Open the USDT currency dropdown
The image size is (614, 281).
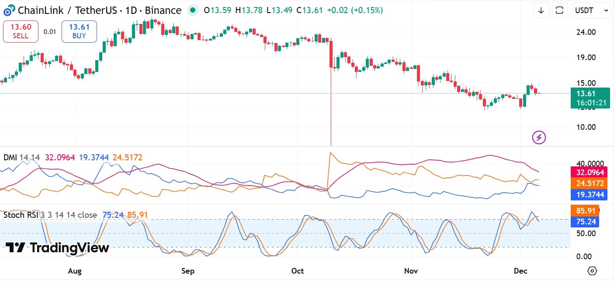(x=591, y=10)
